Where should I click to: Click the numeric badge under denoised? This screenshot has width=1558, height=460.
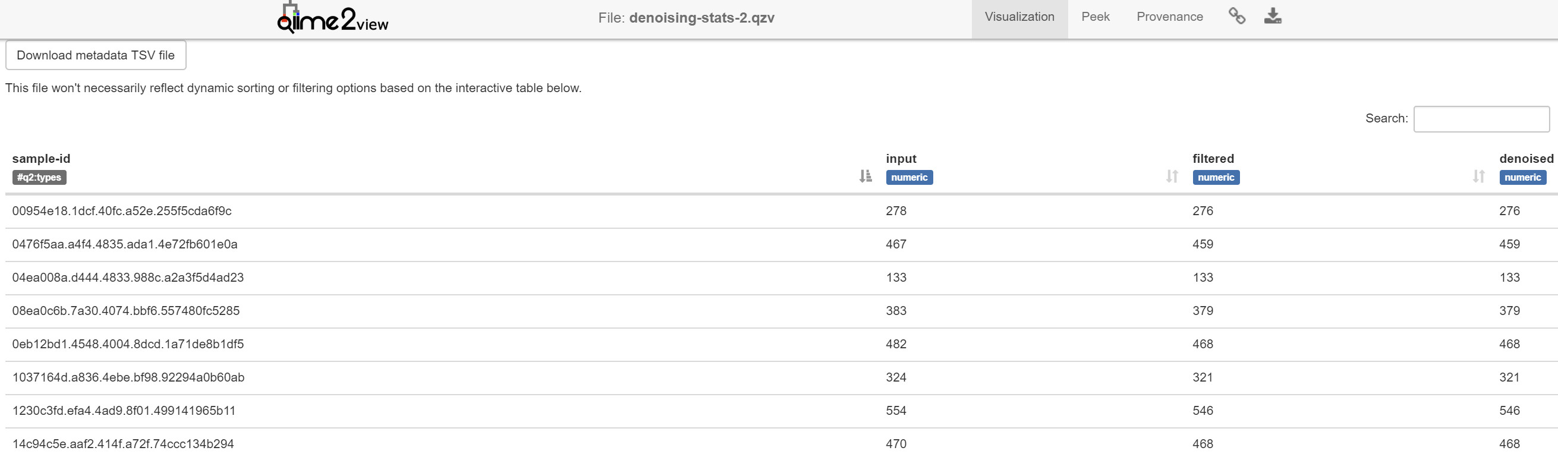1522,177
